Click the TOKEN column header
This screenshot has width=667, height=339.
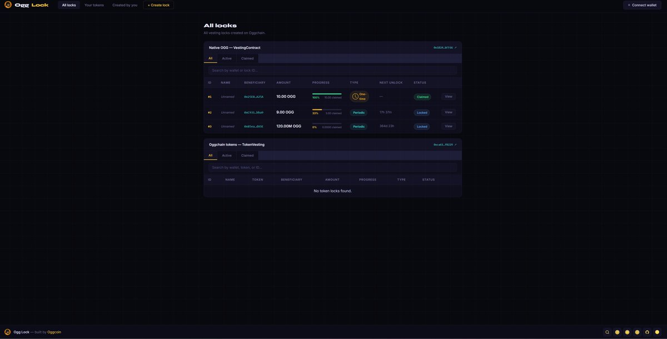pyautogui.click(x=257, y=180)
